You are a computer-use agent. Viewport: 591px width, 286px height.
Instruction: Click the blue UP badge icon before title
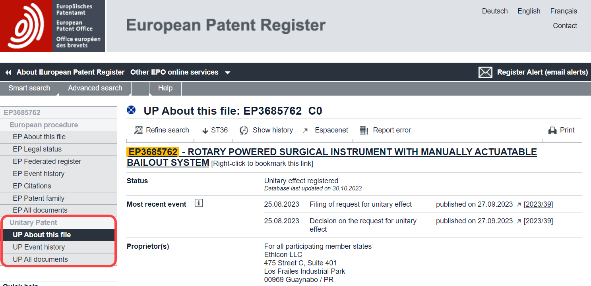[131, 110]
